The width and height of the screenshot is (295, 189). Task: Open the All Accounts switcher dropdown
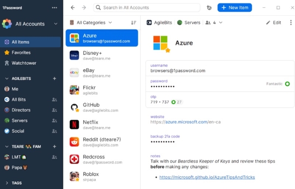pyautogui.click(x=30, y=24)
